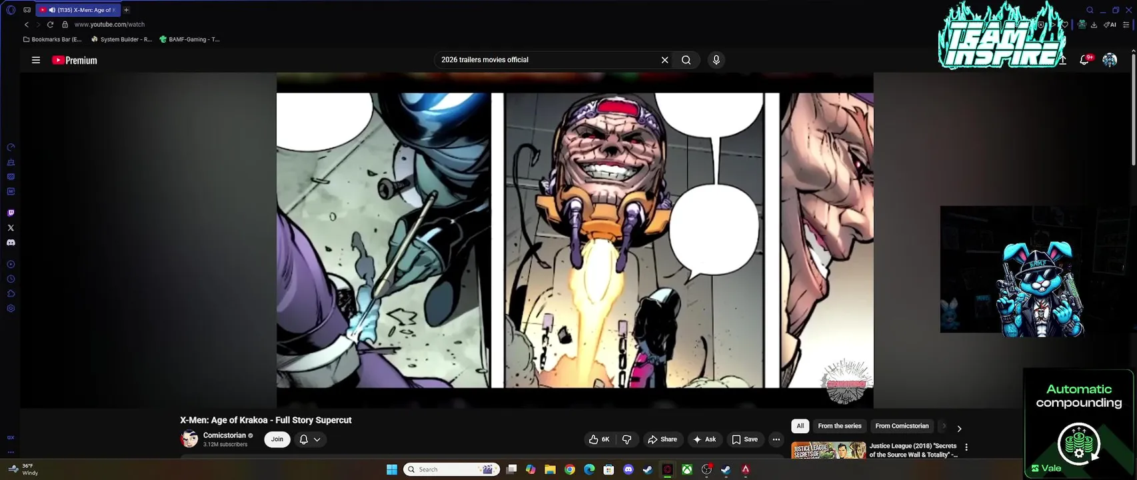Open the Opera GX main menu logo
This screenshot has width=1137, height=480.
point(11,10)
